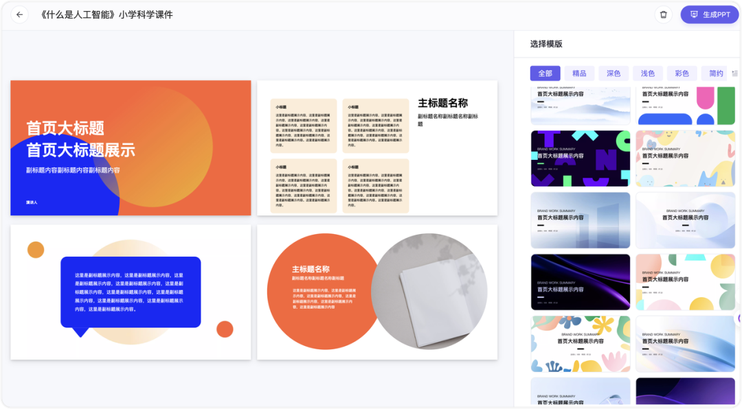Select the 全部 template filter tab
Image resolution: width=742 pixels, height=409 pixels.
pos(545,73)
